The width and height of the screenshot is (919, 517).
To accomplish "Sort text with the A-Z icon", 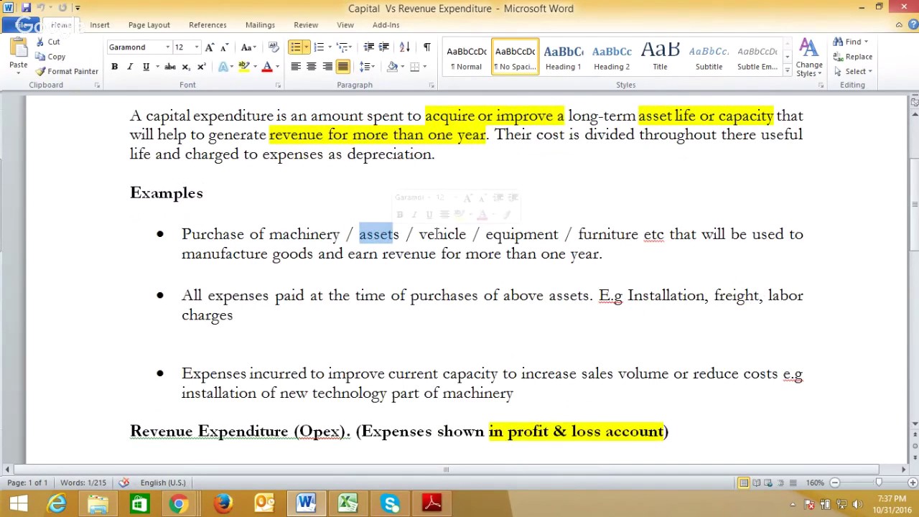I will coord(405,47).
